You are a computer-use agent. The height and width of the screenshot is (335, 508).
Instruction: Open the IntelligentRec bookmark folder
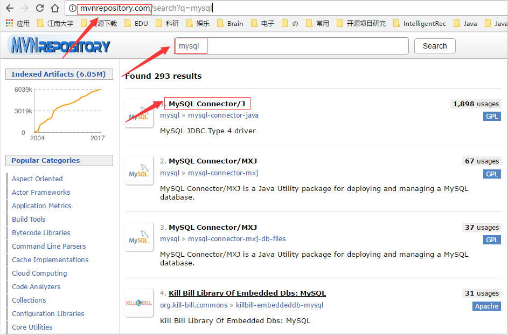420,23
